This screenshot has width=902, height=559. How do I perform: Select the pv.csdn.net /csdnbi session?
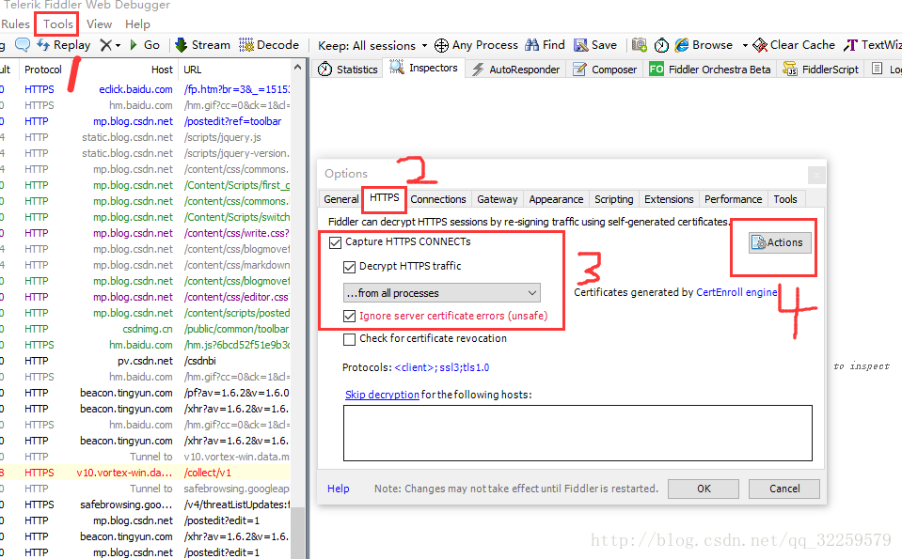pos(145,361)
